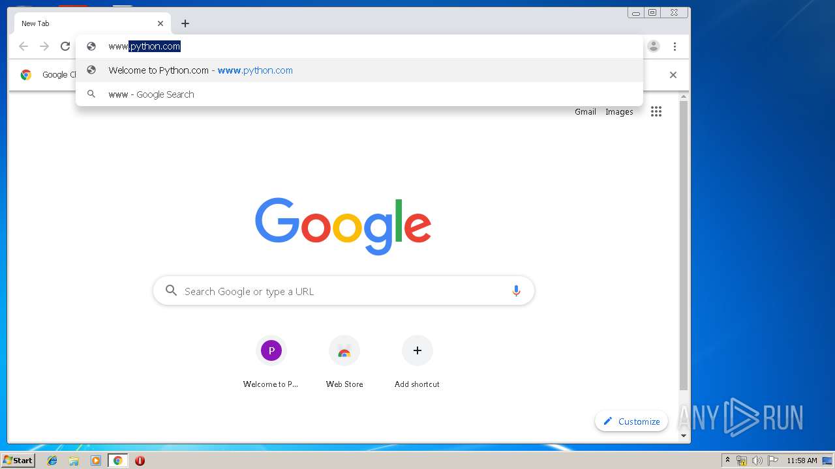
Task: Open the Windows Start menu
Action: point(18,461)
